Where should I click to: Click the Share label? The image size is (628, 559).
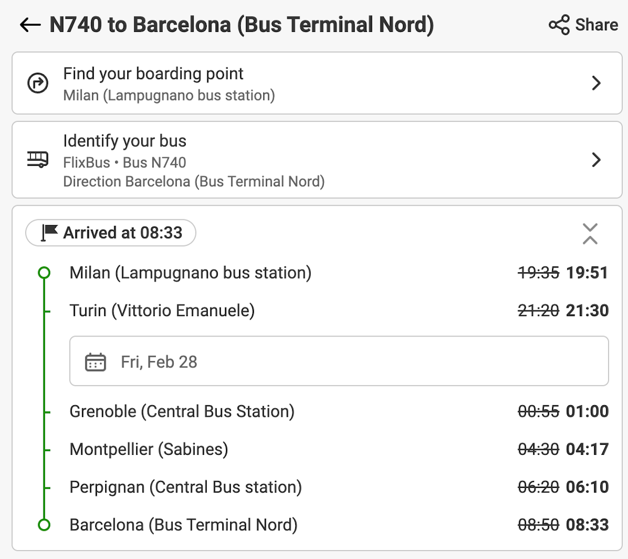tap(597, 25)
